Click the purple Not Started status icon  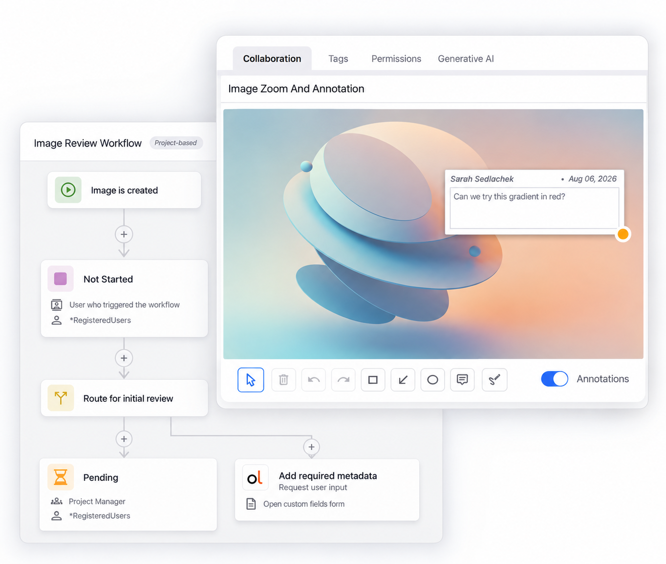tap(61, 279)
